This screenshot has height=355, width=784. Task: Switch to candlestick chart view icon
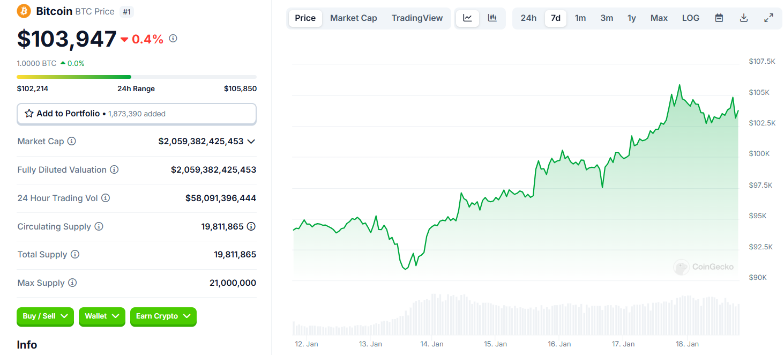tap(492, 18)
